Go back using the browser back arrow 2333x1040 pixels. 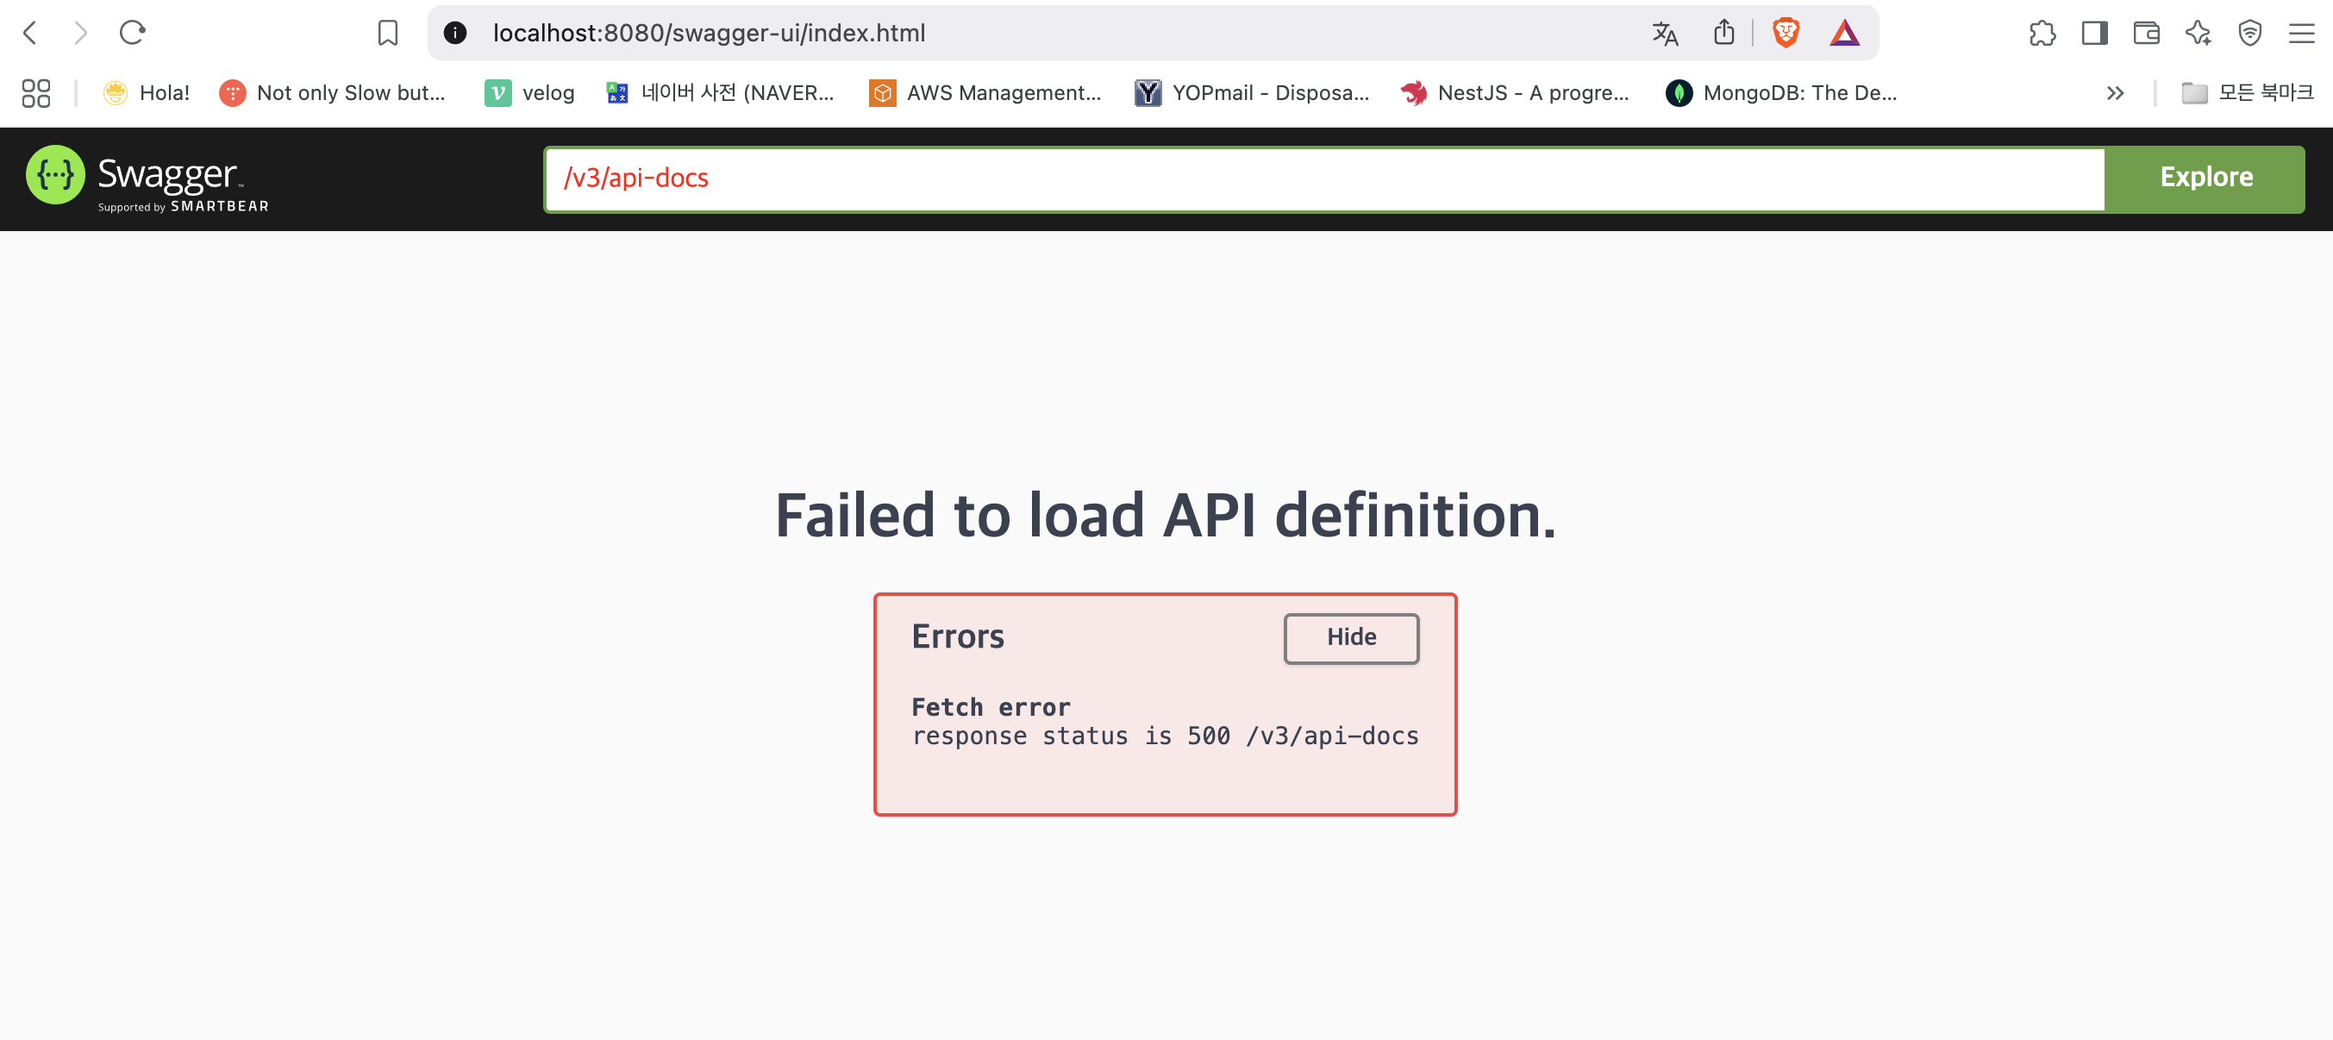click(x=30, y=34)
